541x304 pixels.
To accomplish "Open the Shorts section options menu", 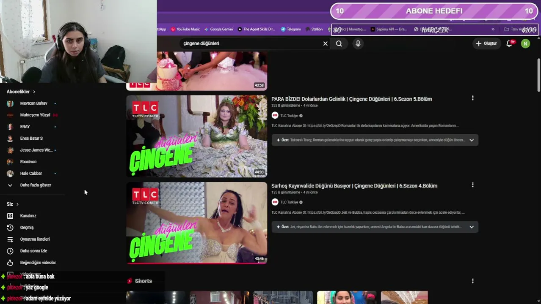I will pyautogui.click(x=472, y=281).
